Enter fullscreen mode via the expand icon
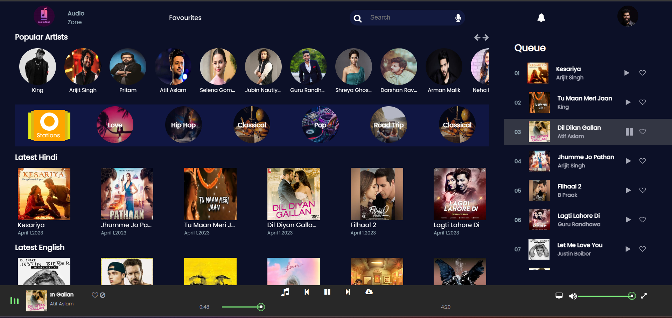This screenshot has width=672, height=318. (x=644, y=296)
